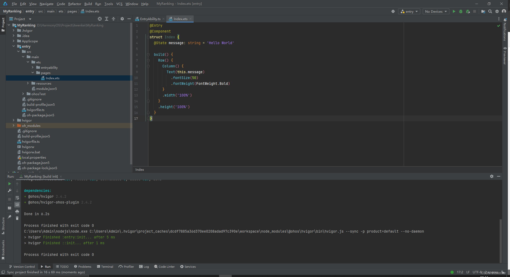
Task: Toggle scroll to end in Run console
Action: (x=17, y=205)
